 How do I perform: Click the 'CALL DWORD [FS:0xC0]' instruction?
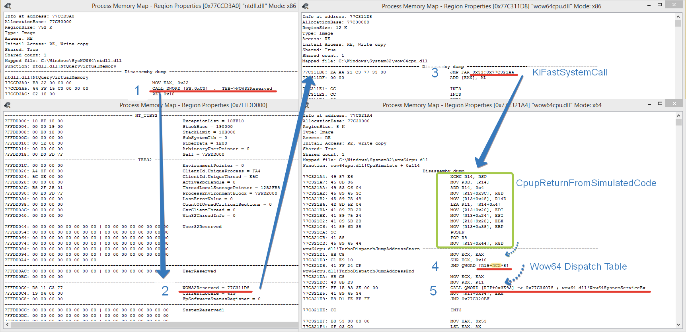click(180, 89)
